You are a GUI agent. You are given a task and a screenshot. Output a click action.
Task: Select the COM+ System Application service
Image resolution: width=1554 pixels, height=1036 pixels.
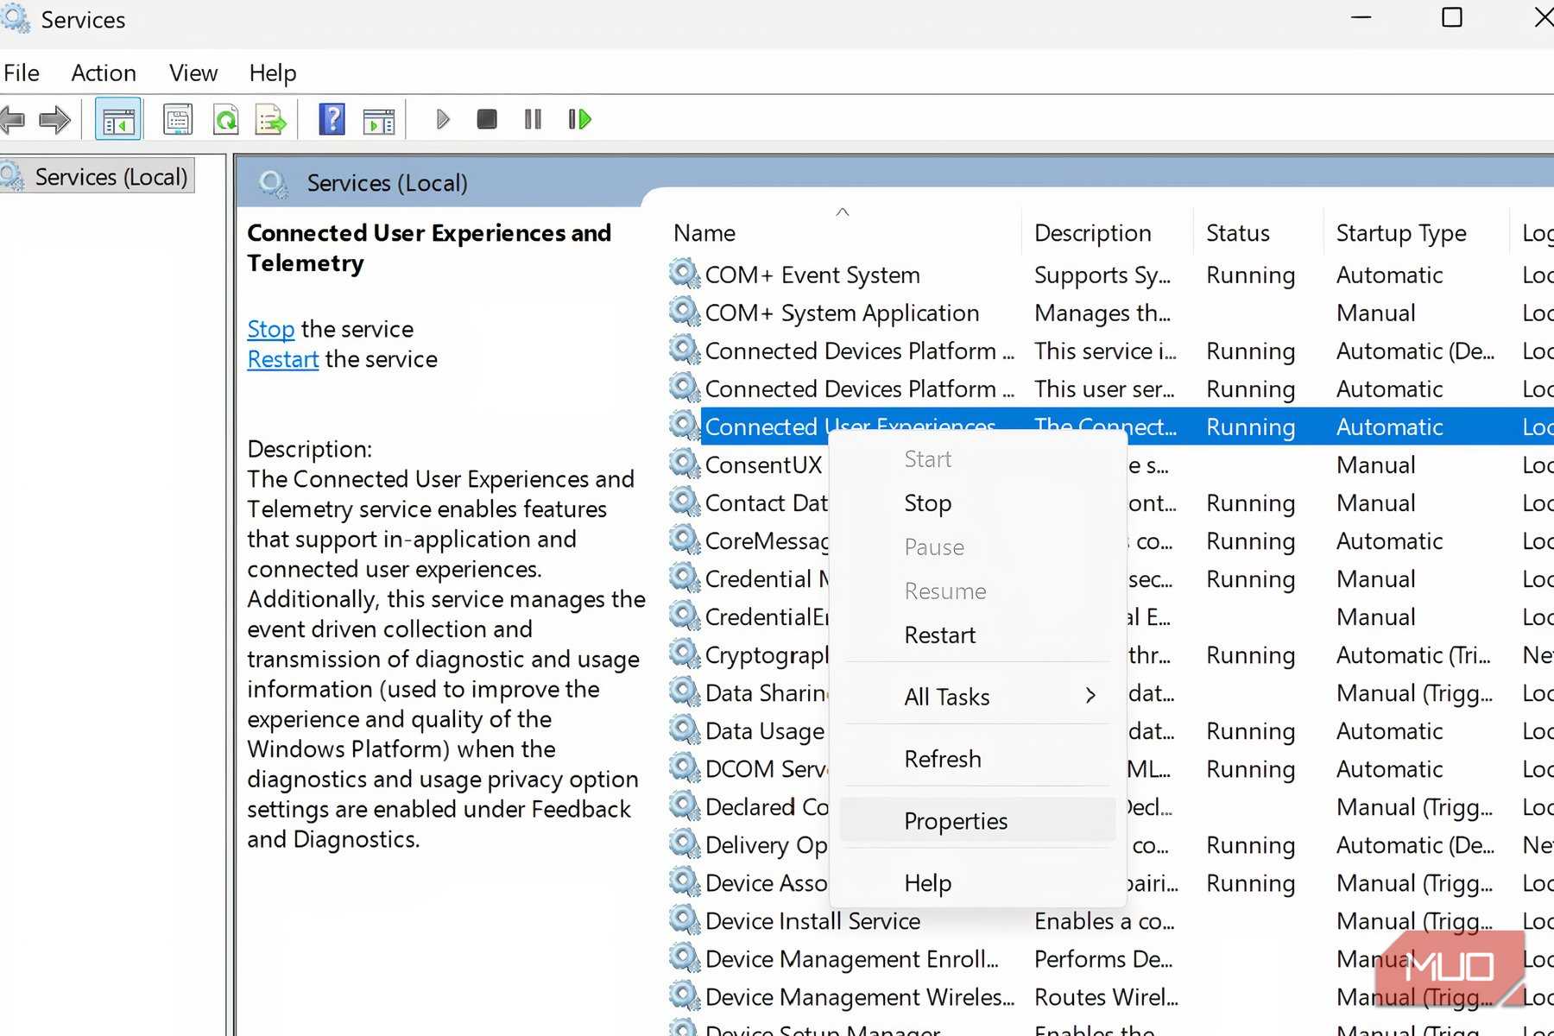[x=842, y=313]
